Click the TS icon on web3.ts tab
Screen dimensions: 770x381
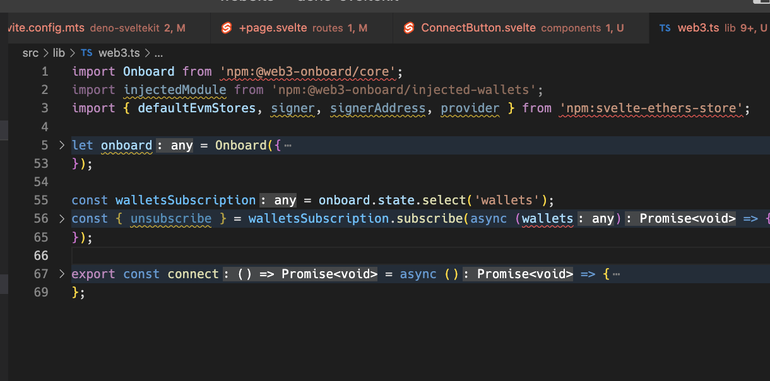pos(666,28)
